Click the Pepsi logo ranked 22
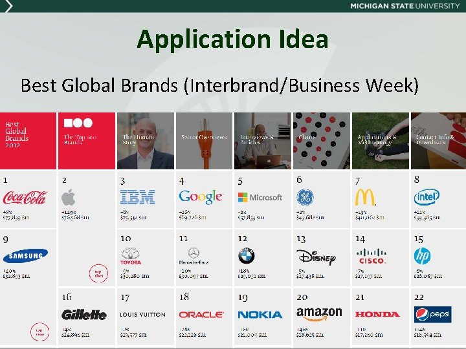Viewport: 466px width, 349px height. point(433,315)
